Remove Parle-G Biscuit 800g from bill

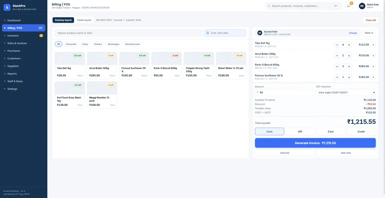[373, 66]
